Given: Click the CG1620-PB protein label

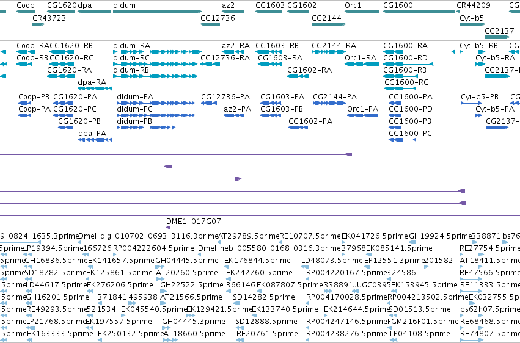Looking at the screenshot, I should pyautogui.click(x=79, y=121).
